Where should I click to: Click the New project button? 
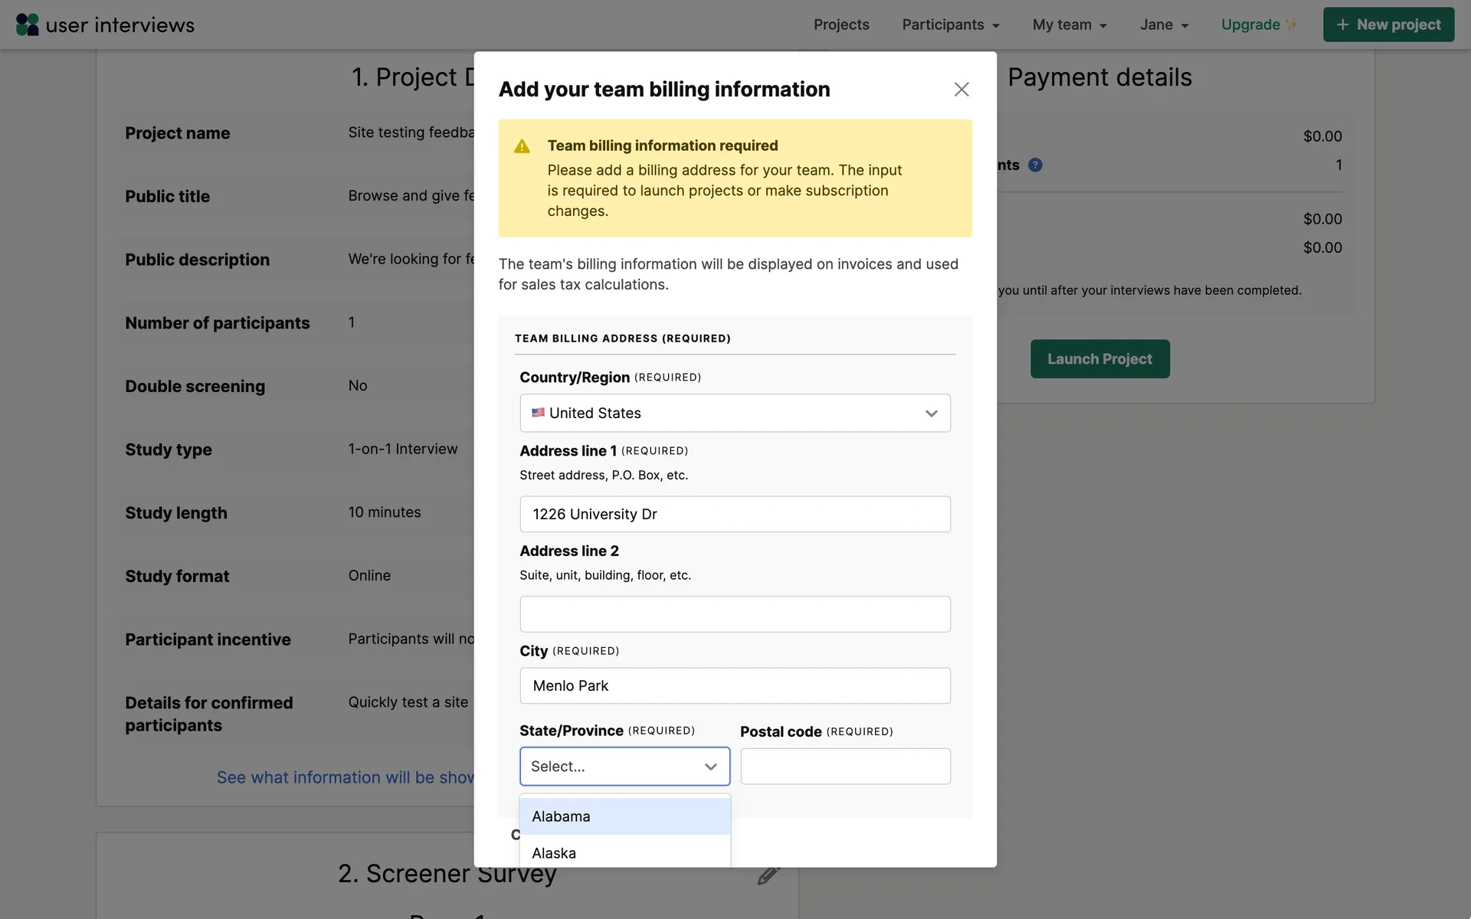[1388, 25]
